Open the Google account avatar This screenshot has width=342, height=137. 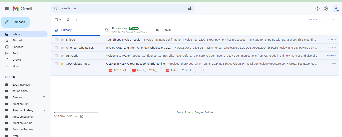pos(336,9)
